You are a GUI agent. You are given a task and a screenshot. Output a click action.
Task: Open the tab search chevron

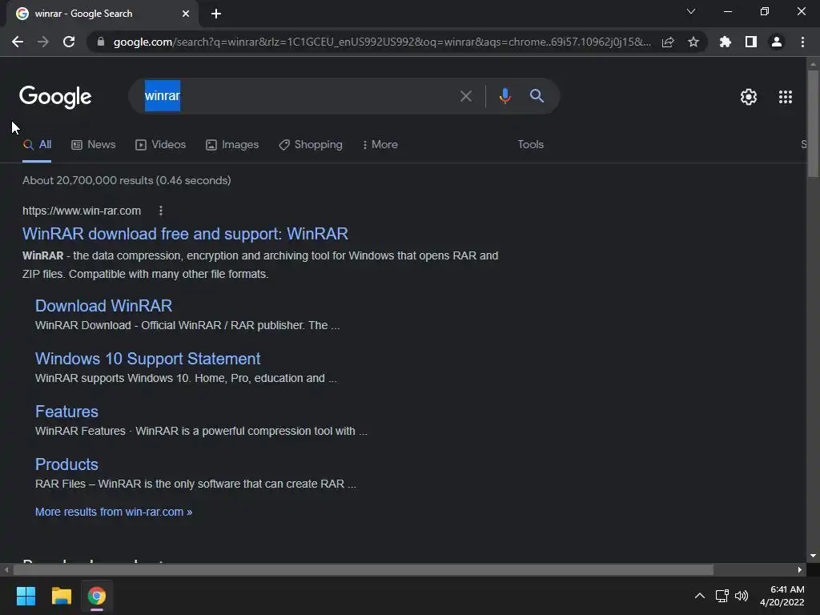coord(691,11)
